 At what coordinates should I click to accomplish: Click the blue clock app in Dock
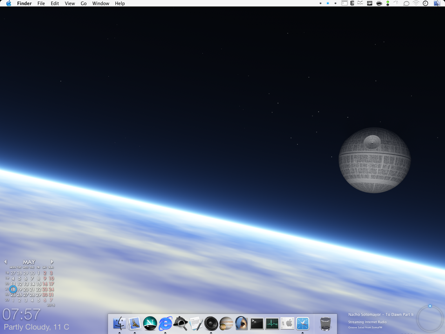point(303,324)
